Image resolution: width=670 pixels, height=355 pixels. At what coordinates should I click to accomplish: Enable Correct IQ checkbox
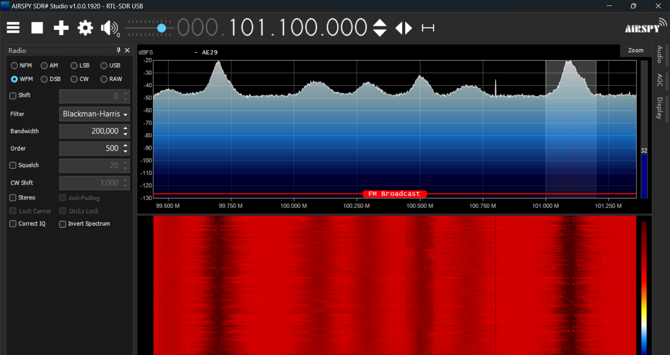tap(13, 224)
